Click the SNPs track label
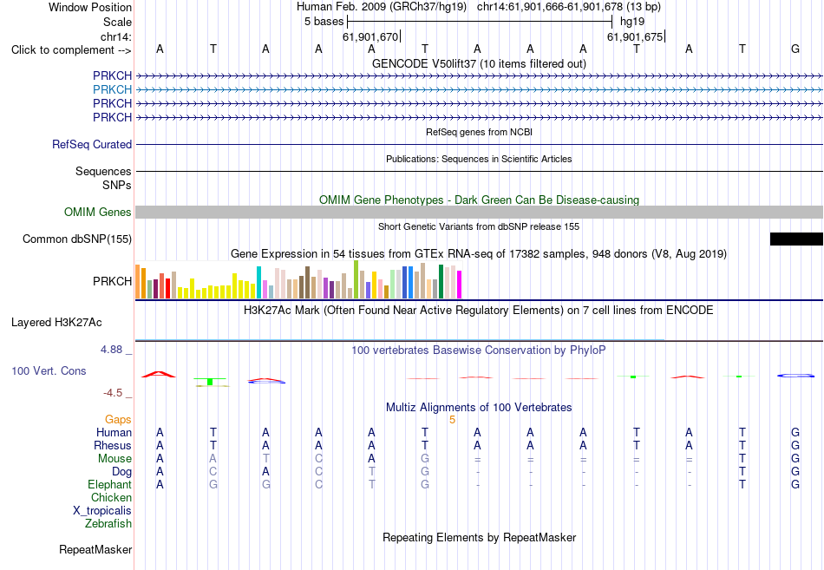 click(117, 185)
